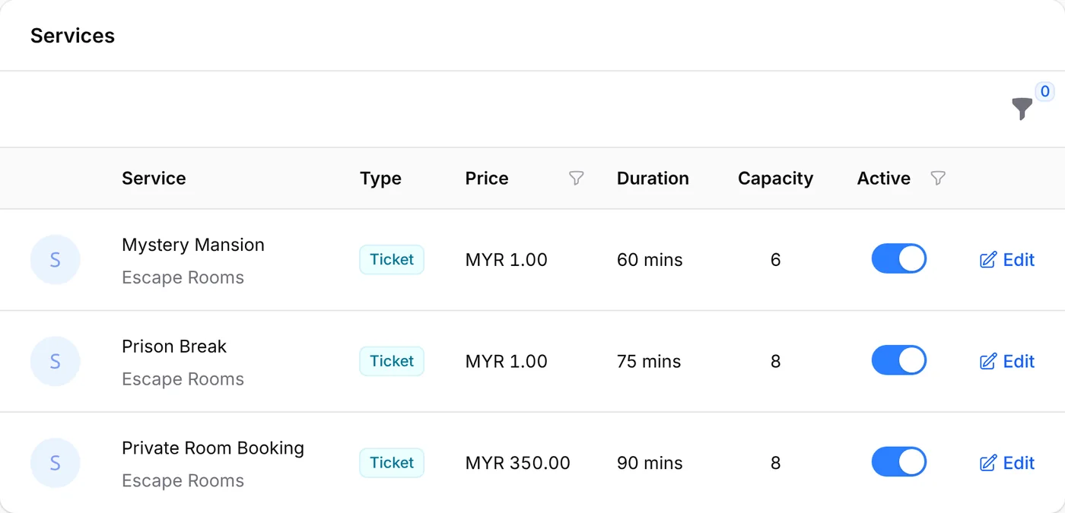Click the Ticket tag for Private Room Booking
The height and width of the screenshot is (513, 1065).
[x=392, y=462]
